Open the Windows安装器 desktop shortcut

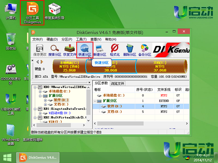coord(11,134)
